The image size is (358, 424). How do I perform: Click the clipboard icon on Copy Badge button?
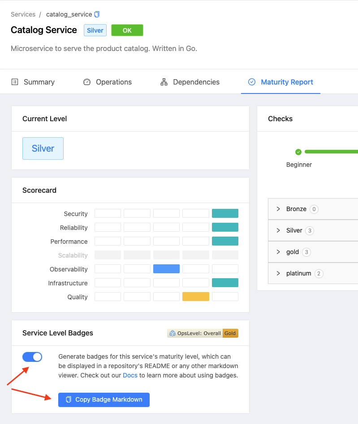pyautogui.click(x=69, y=399)
